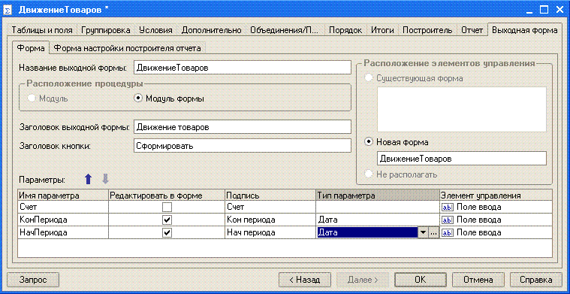
Task: Click the Назад button
Action: click(x=305, y=280)
